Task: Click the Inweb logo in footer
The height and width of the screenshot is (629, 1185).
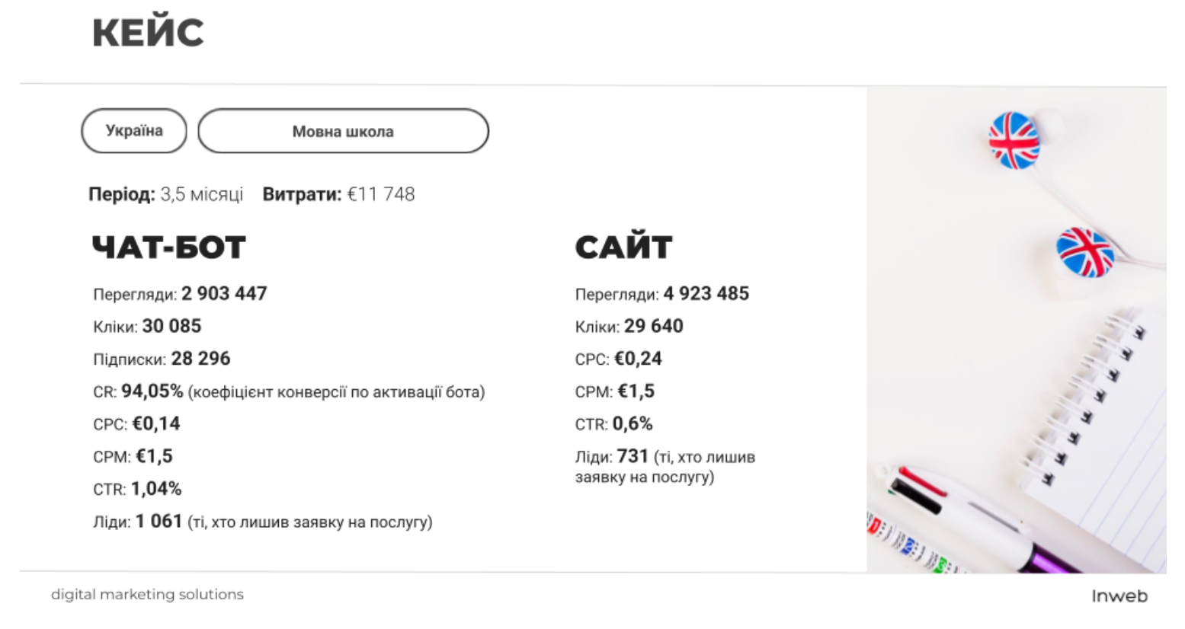Action: tap(1119, 596)
